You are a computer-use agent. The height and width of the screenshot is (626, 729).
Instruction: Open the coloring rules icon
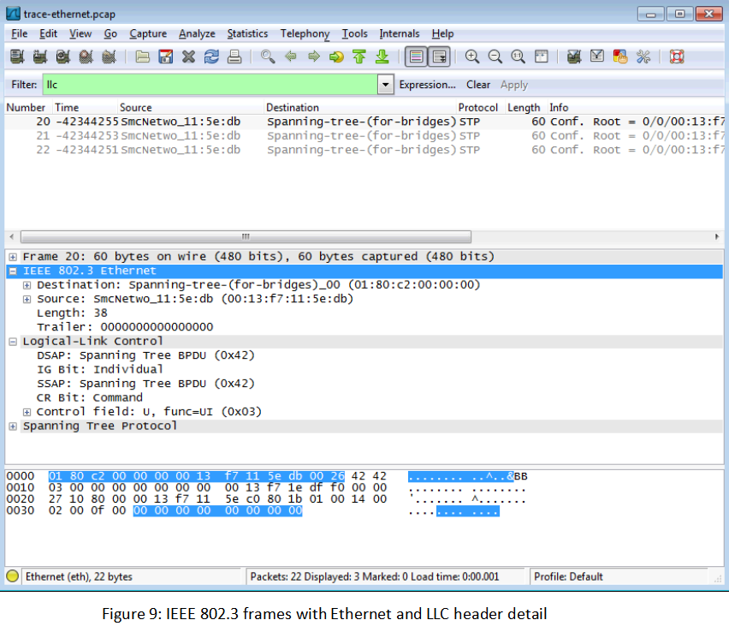[620, 57]
